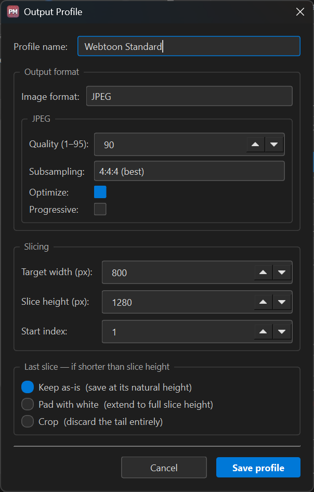Click the 'Subsampling:' label

click(57, 172)
